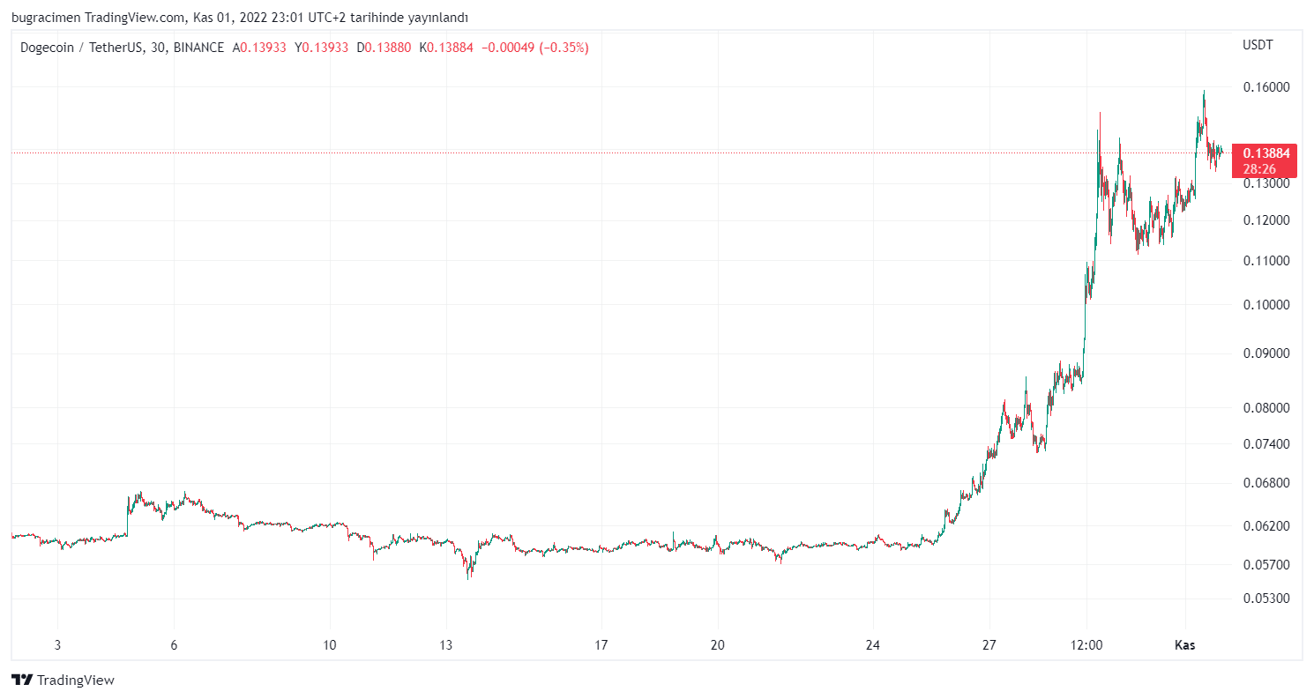Click the 0.05300 price axis label

click(1266, 599)
